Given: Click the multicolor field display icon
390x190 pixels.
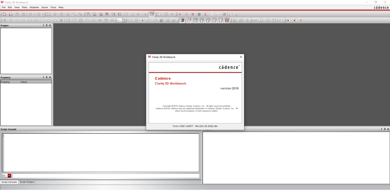Looking at the screenshot, I should (x=225, y=14).
